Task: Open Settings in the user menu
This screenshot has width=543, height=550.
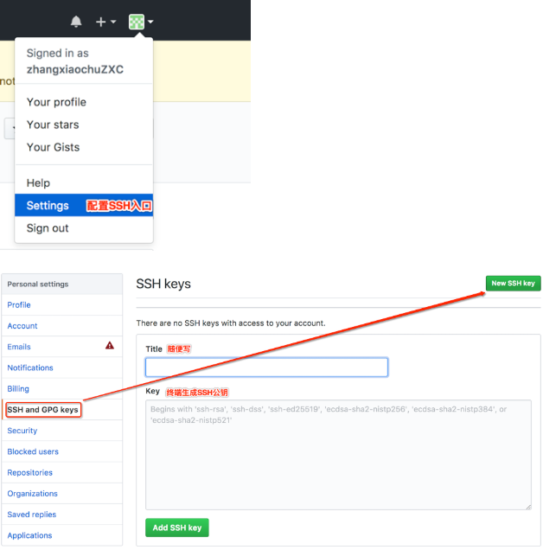Action: [x=84, y=205]
